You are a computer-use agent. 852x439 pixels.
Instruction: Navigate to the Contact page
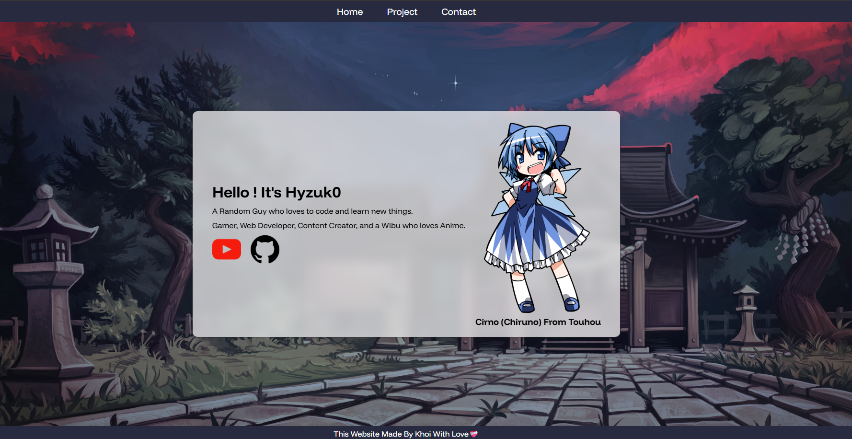[x=459, y=12]
